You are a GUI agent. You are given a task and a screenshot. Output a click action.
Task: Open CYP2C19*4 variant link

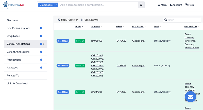pos(97,66)
